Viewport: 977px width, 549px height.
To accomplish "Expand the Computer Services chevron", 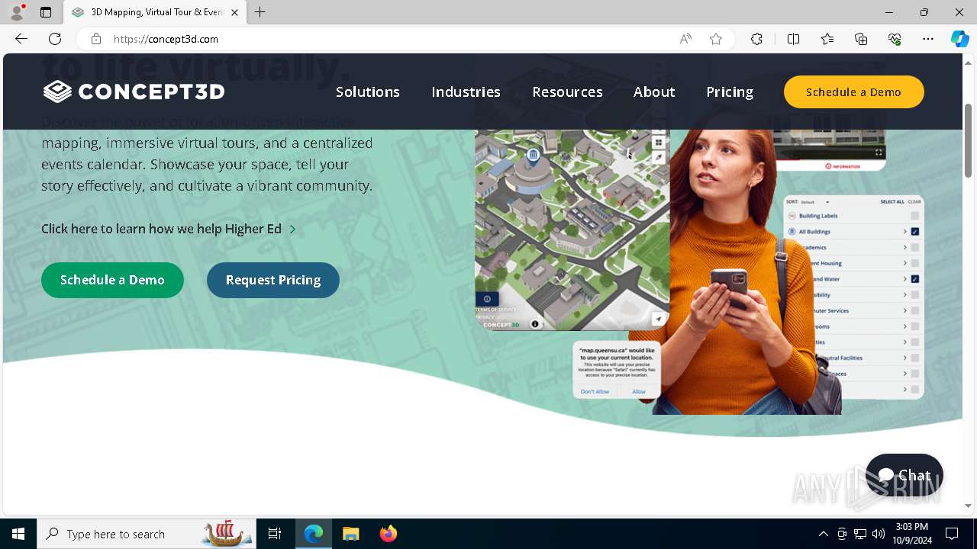I will (x=905, y=310).
